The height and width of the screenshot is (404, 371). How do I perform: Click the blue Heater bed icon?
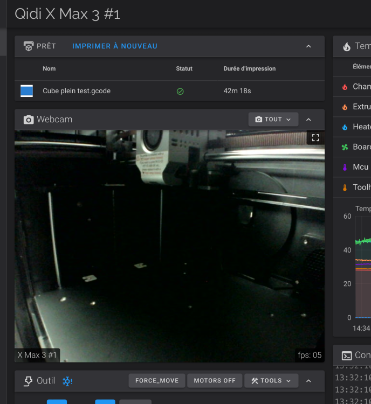pos(345,127)
